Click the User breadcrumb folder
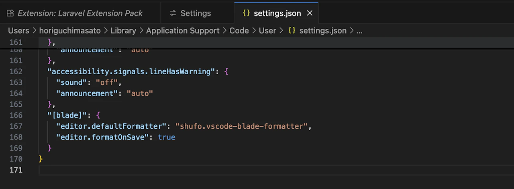514x189 pixels. coord(267,30)
